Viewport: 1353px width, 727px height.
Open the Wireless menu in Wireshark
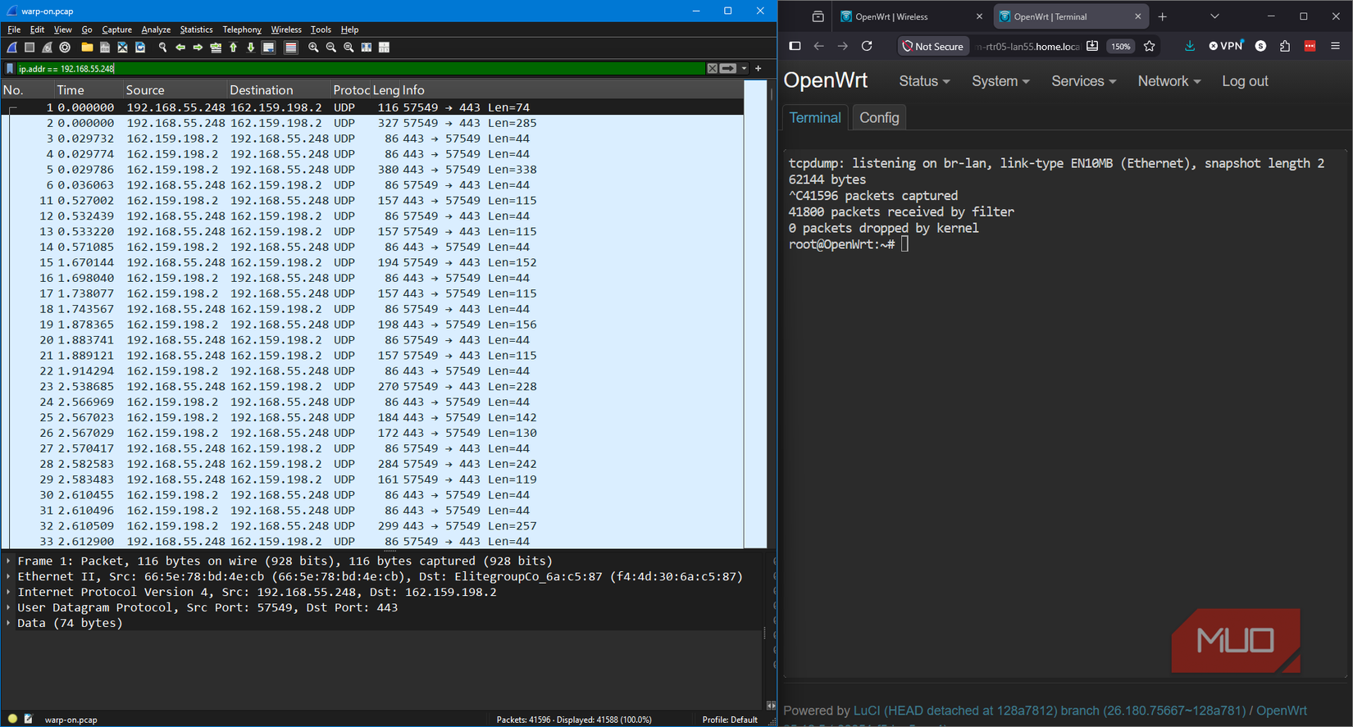tap(286, 30)
